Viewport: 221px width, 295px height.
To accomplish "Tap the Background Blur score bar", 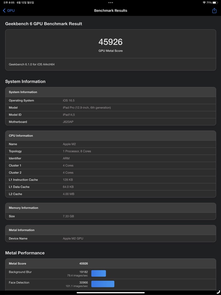I will point(99,274).
